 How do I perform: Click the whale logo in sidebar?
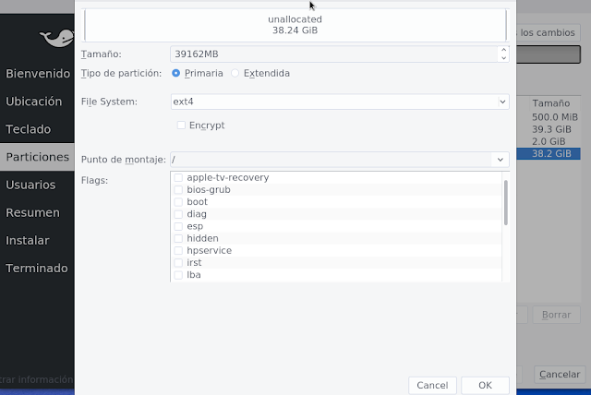(x=57, y=38)
